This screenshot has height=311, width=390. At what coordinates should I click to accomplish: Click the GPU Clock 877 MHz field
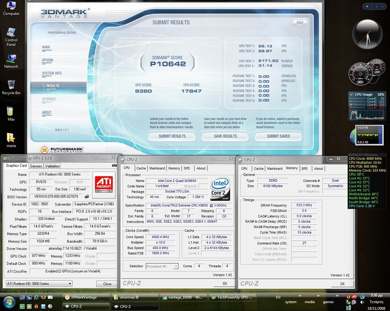[x=39, y=256]
